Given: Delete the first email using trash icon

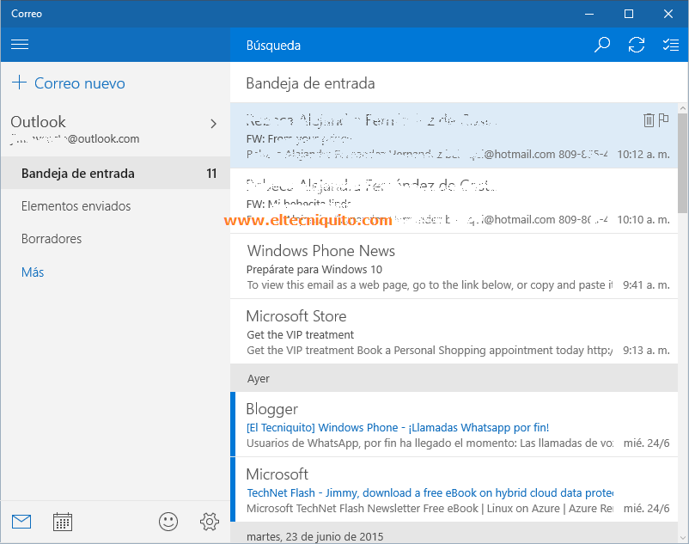Looking at the screenshot, I should (649, 120).
